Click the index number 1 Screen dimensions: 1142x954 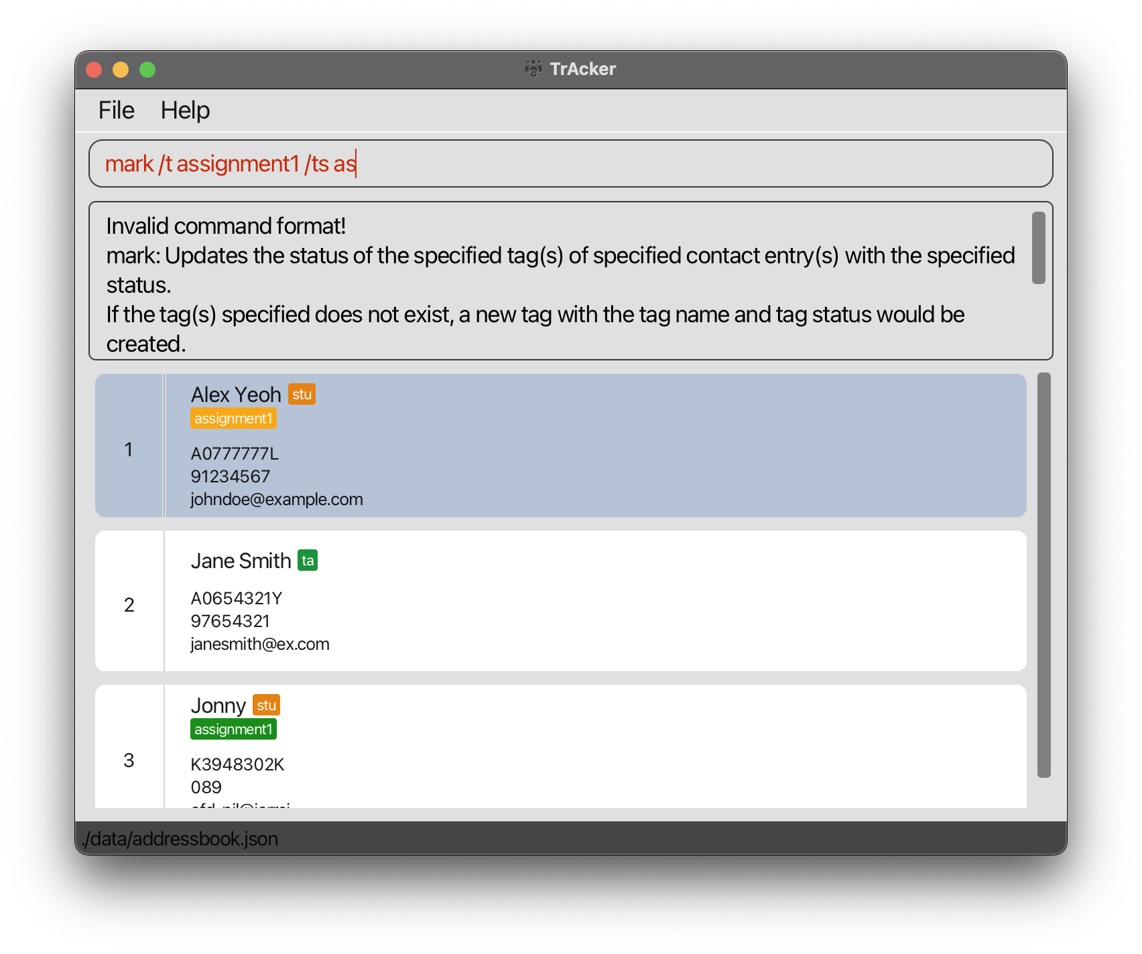pos(129,450)
